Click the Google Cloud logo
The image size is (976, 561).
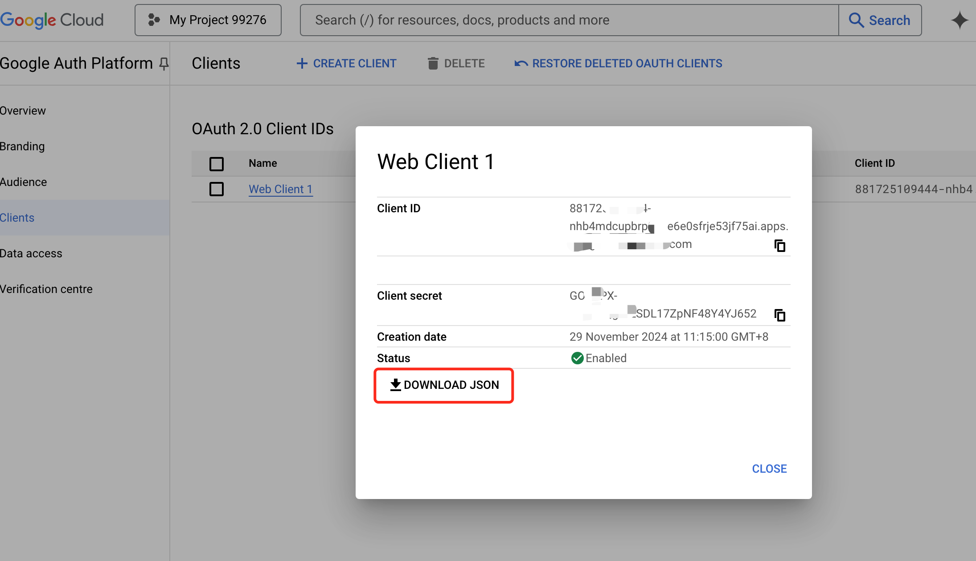click(52, 20)
